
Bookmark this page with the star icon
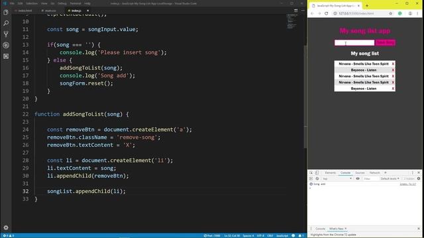point(390,13)
